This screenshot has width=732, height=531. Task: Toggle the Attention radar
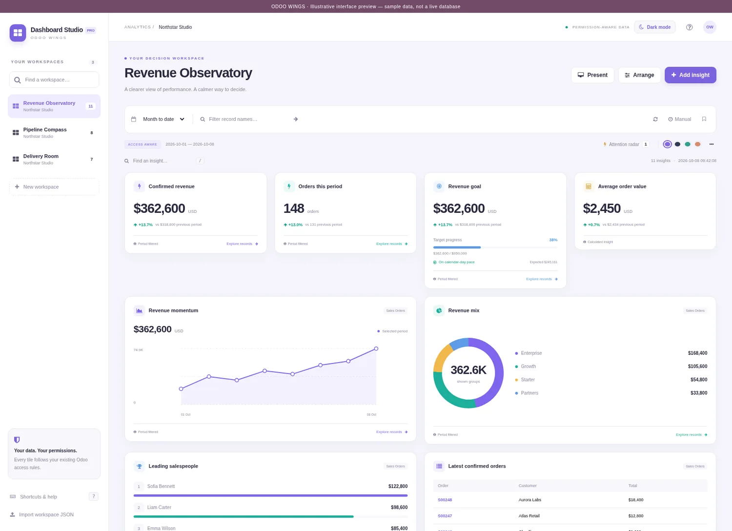pyautogui.click(x=627, y=144)
